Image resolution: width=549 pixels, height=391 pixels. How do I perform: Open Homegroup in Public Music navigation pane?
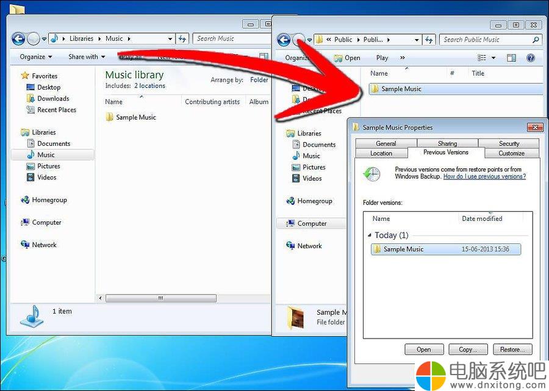309,201
